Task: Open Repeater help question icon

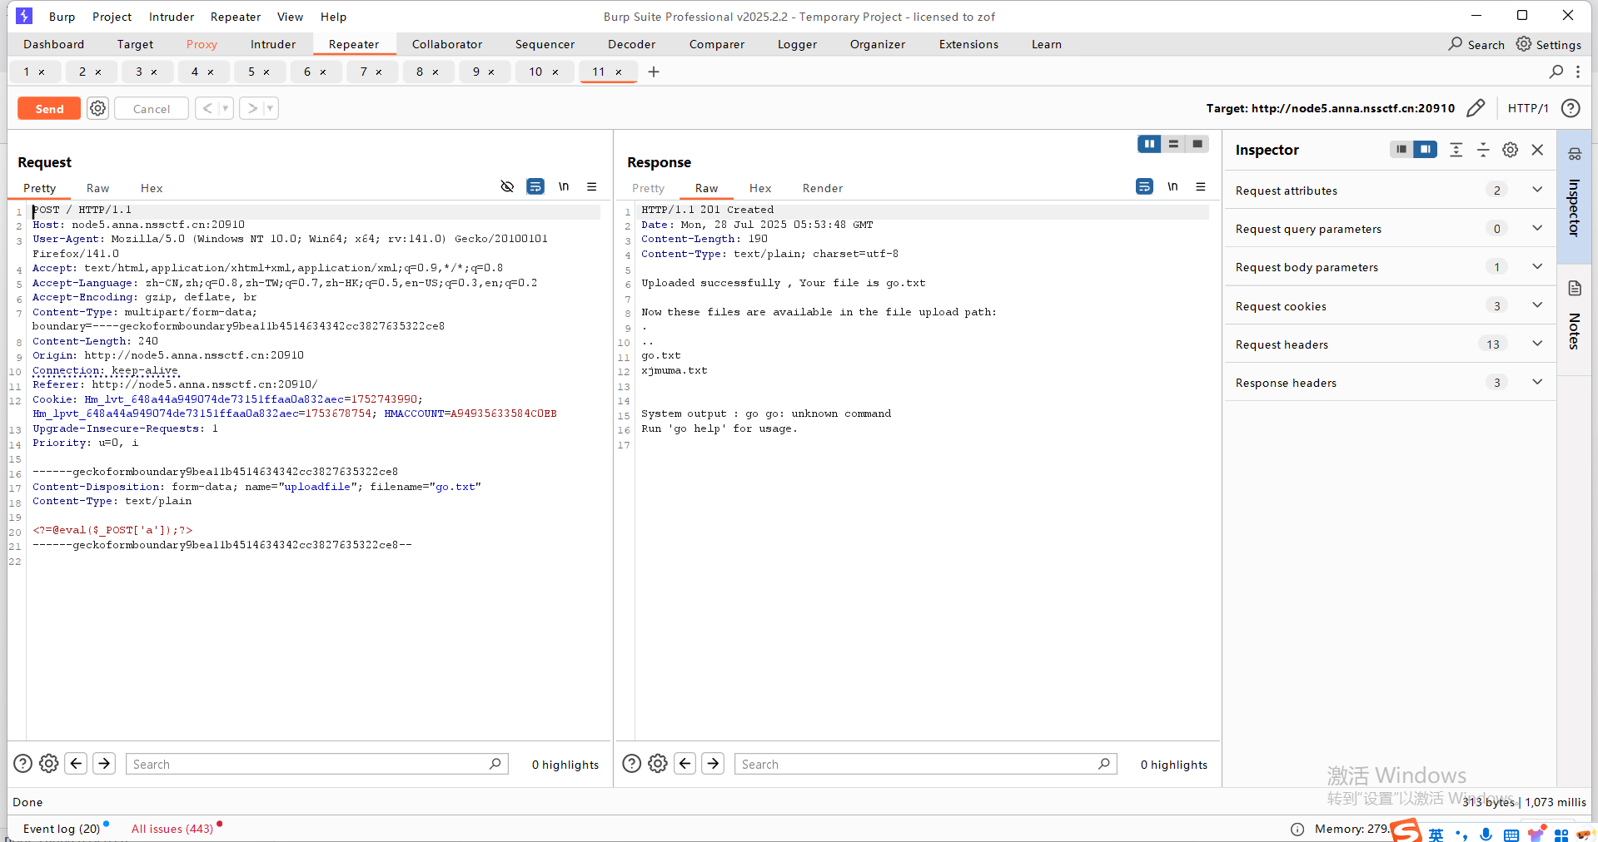Action: click(1571, 108)
